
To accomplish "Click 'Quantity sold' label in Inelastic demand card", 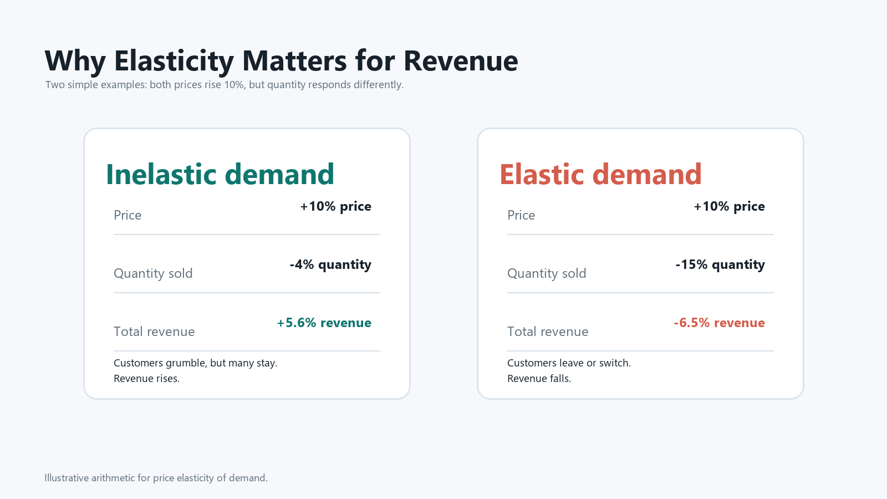I will pos(153,273).
